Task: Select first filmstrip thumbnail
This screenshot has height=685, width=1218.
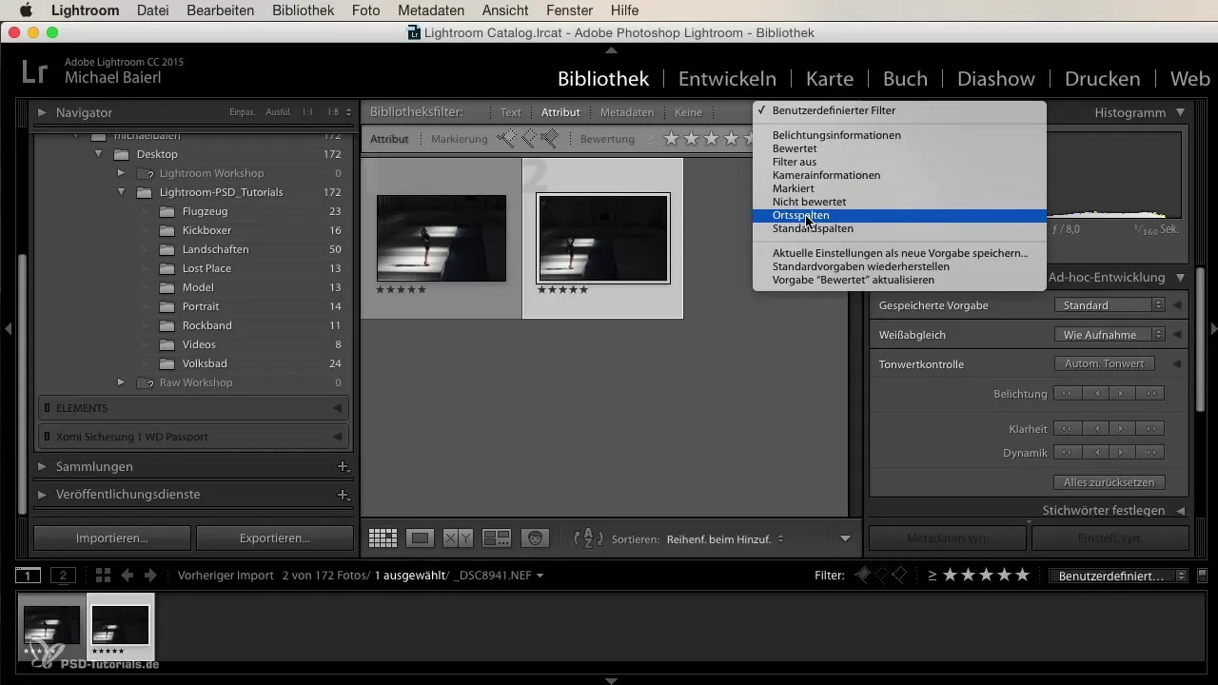Action: pyautogui.click(x=52, y=626)
